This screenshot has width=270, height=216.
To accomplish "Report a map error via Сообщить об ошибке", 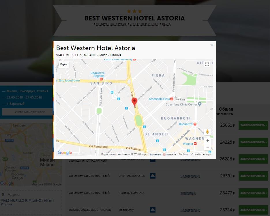I will 195,154.
